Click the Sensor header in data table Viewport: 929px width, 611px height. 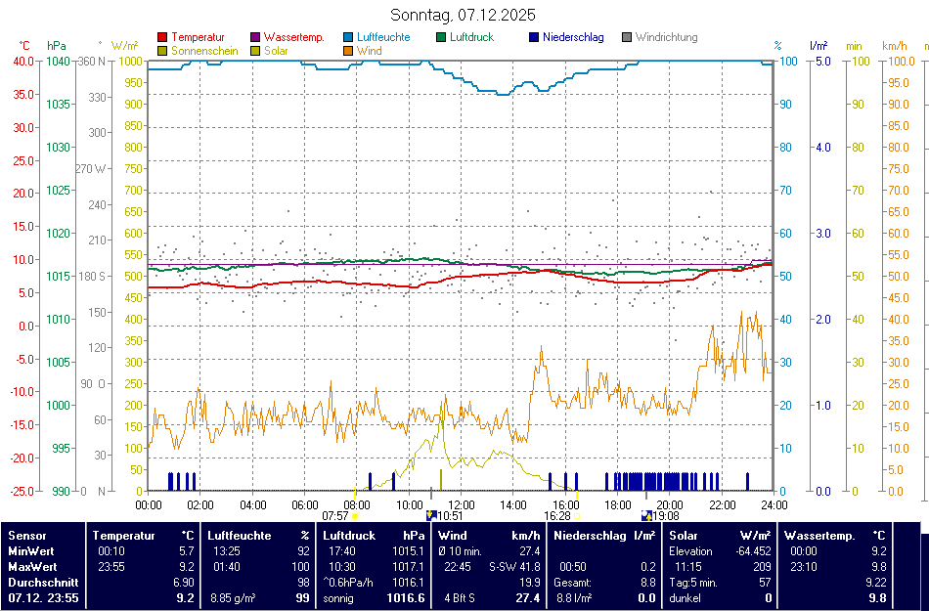click(x=27, y=536)
